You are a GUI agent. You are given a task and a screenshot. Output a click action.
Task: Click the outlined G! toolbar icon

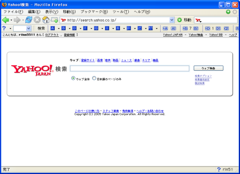pyautogui.click(x=226, y=28)
